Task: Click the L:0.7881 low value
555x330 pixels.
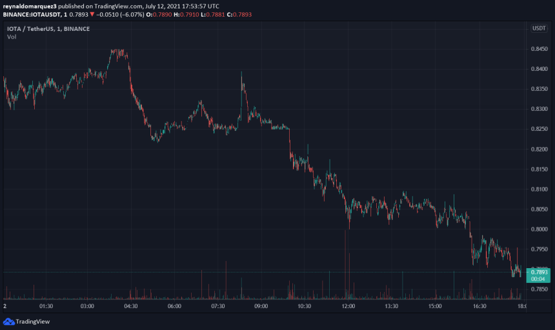Action: click(x=213, y=15)
